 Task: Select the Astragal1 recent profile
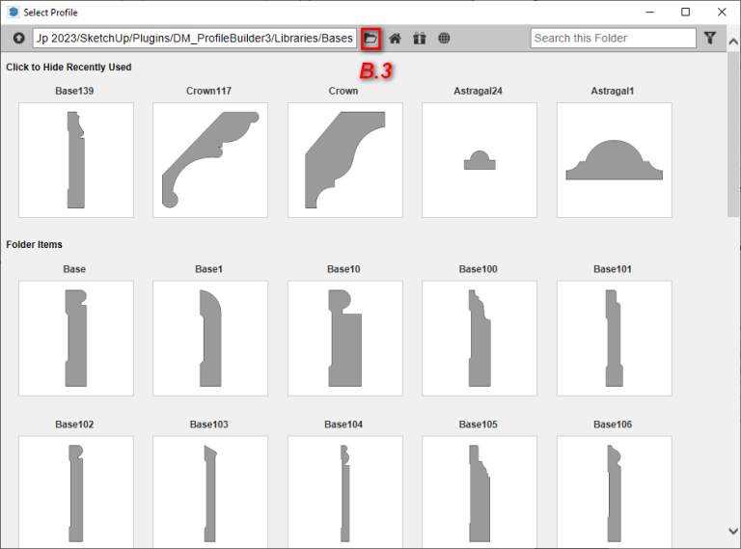point(615,160)
